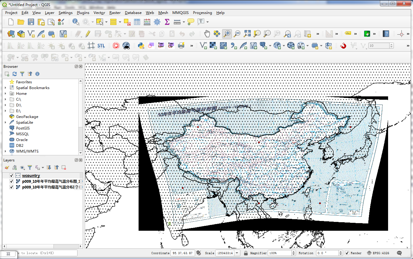The width and height of the screenshot is (413, 259).
Task: Open the Scale dropdown arrow
Action: point(237,253)
